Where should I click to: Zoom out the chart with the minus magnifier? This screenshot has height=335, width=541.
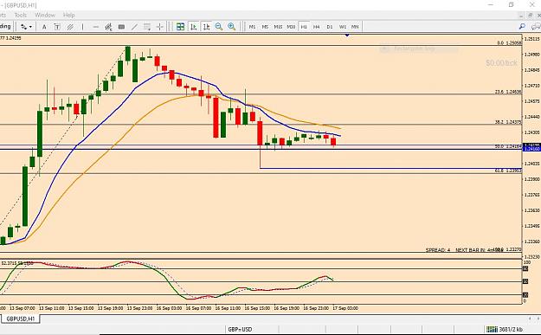(219, 27)
